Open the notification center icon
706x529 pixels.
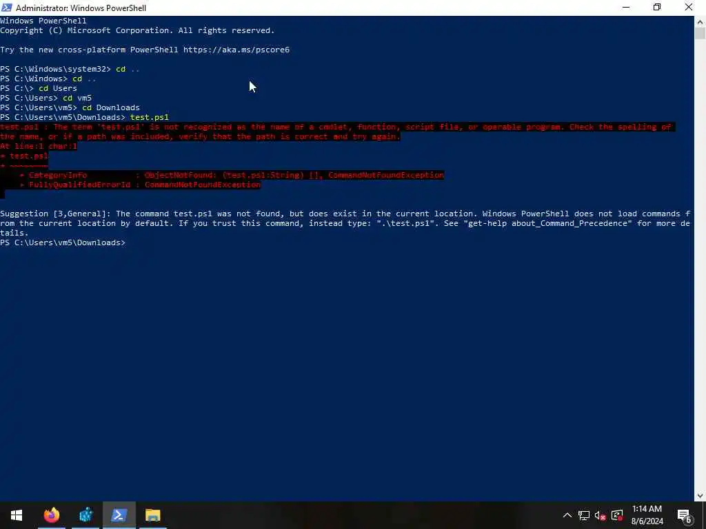pos(685,515)
